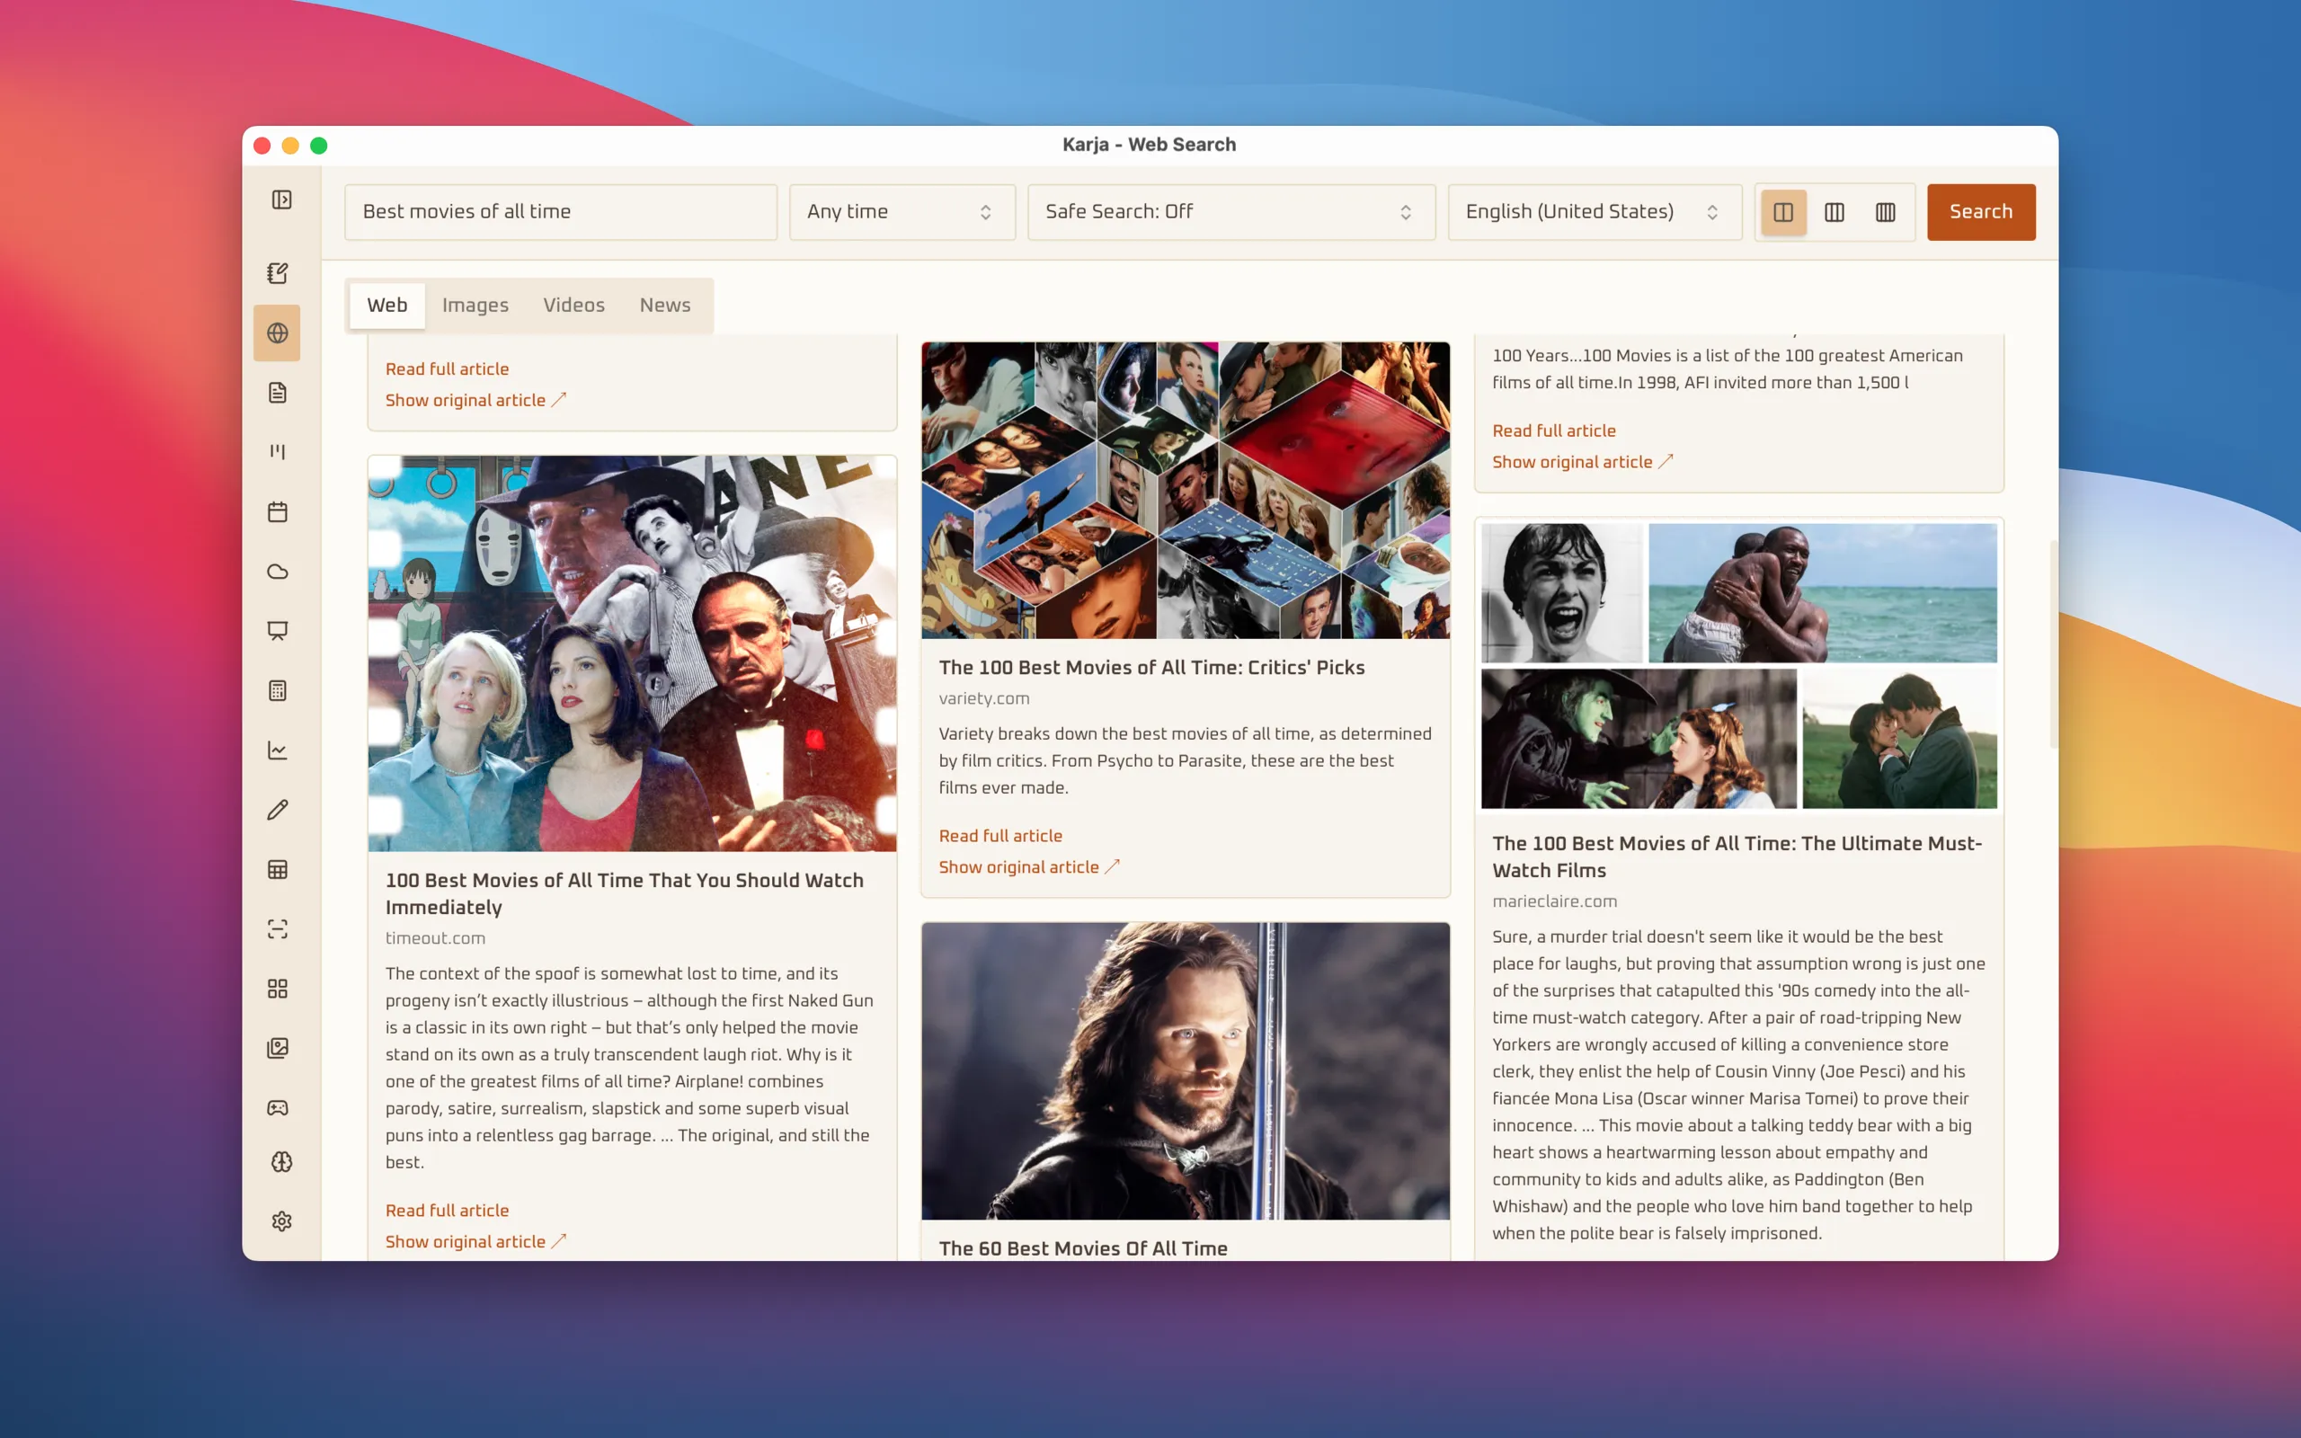
Task: Select the web search globe icon
Action: 278,333
